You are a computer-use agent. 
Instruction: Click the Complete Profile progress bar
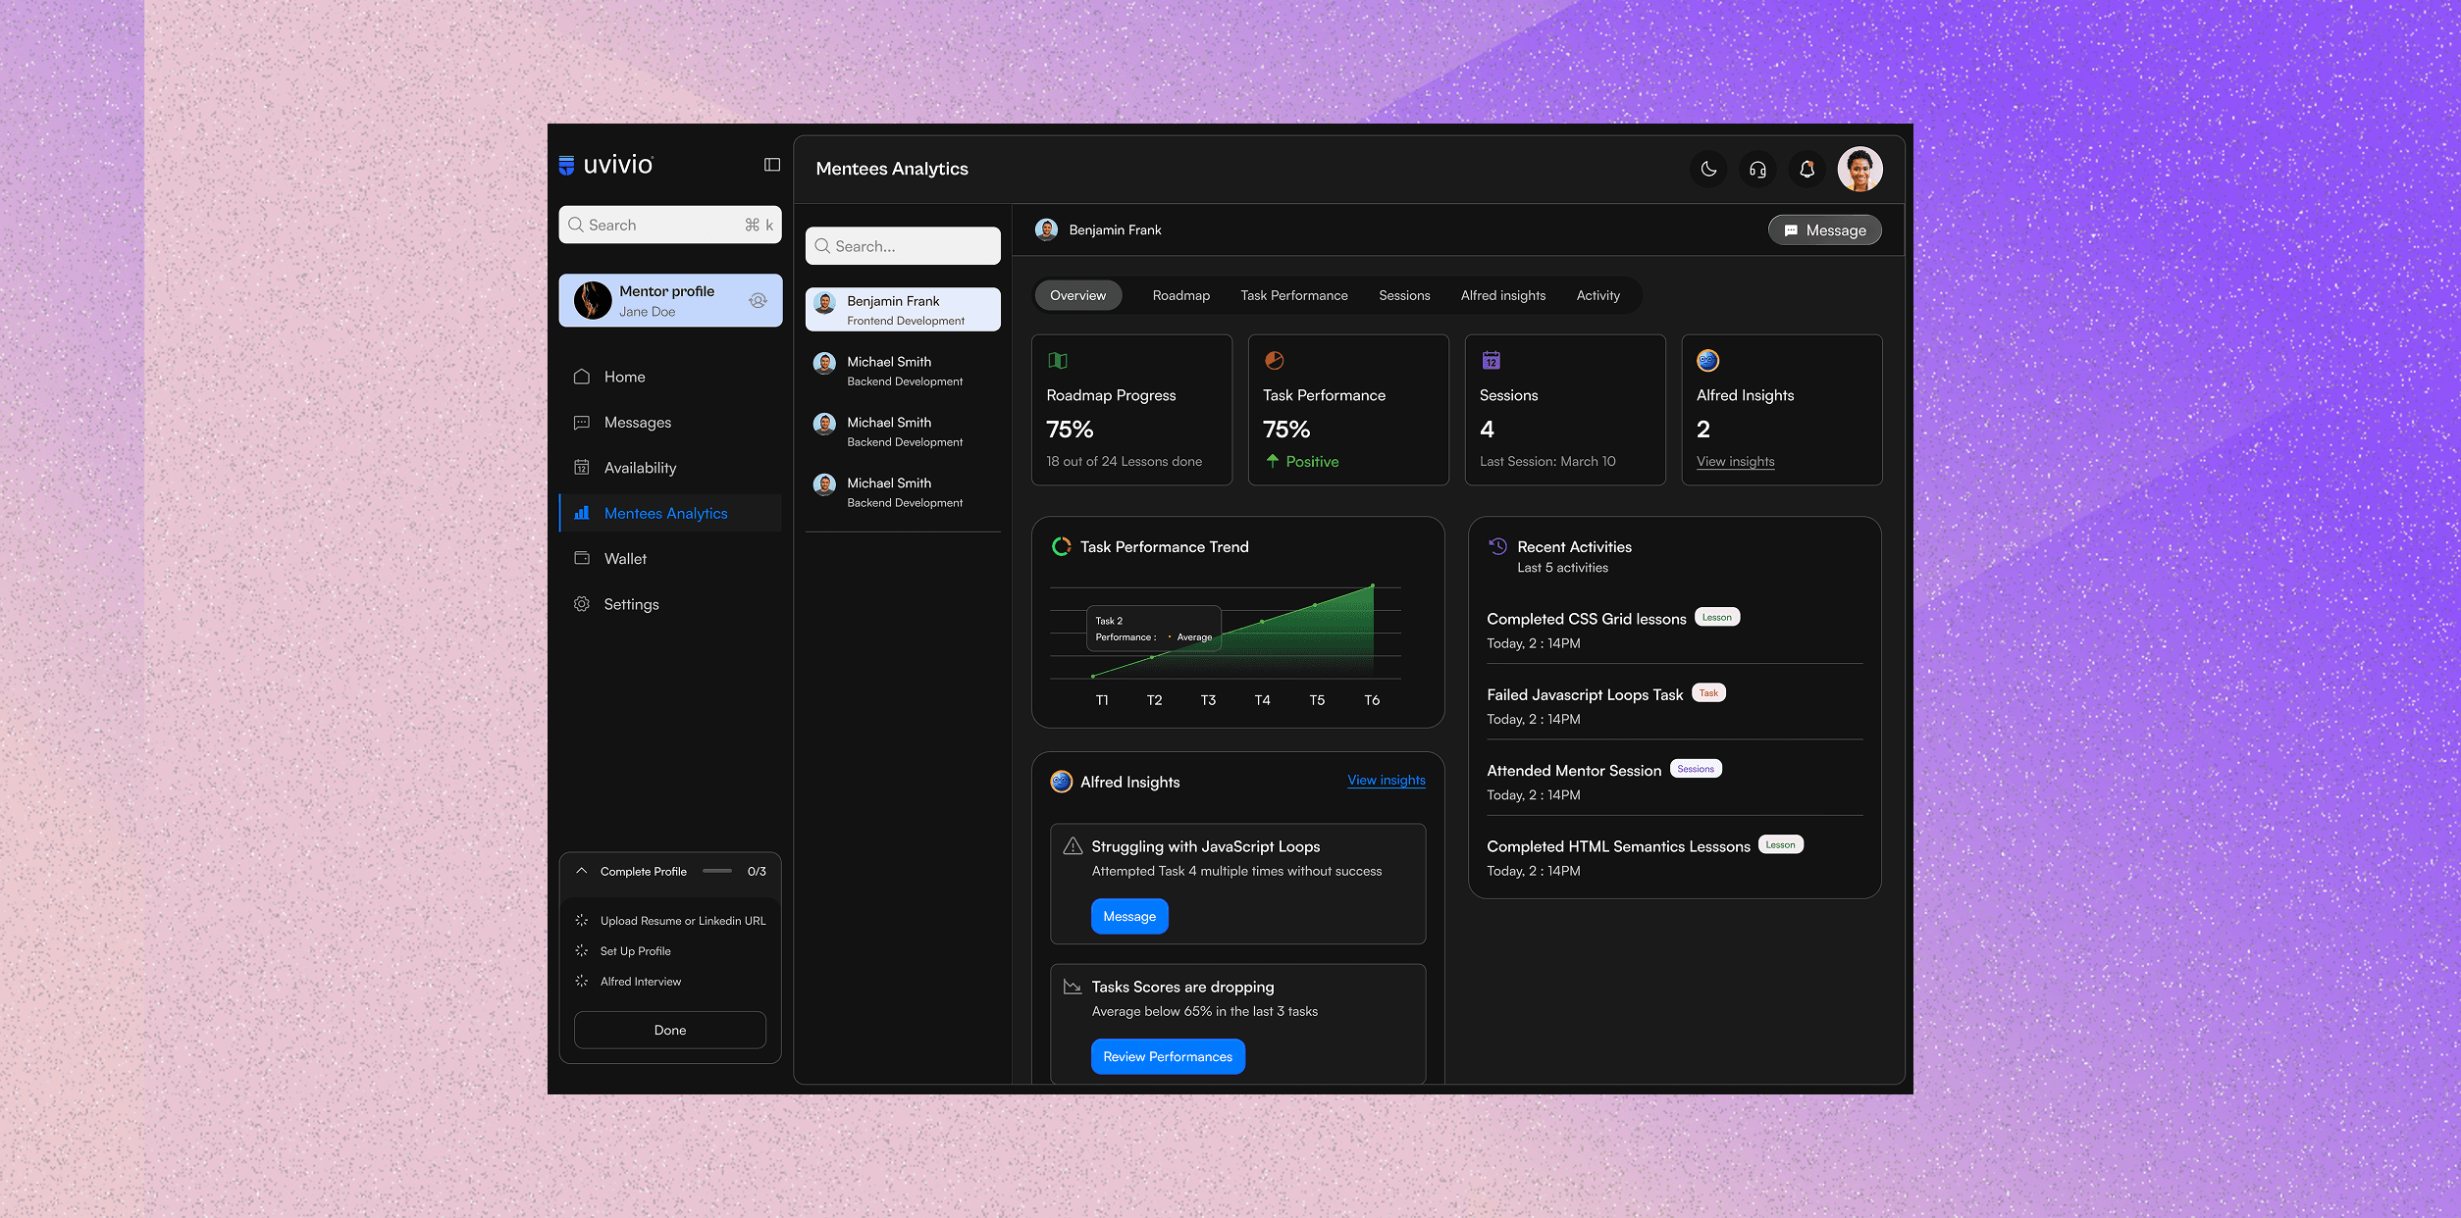pyautogui.click(x=717, y=871)
